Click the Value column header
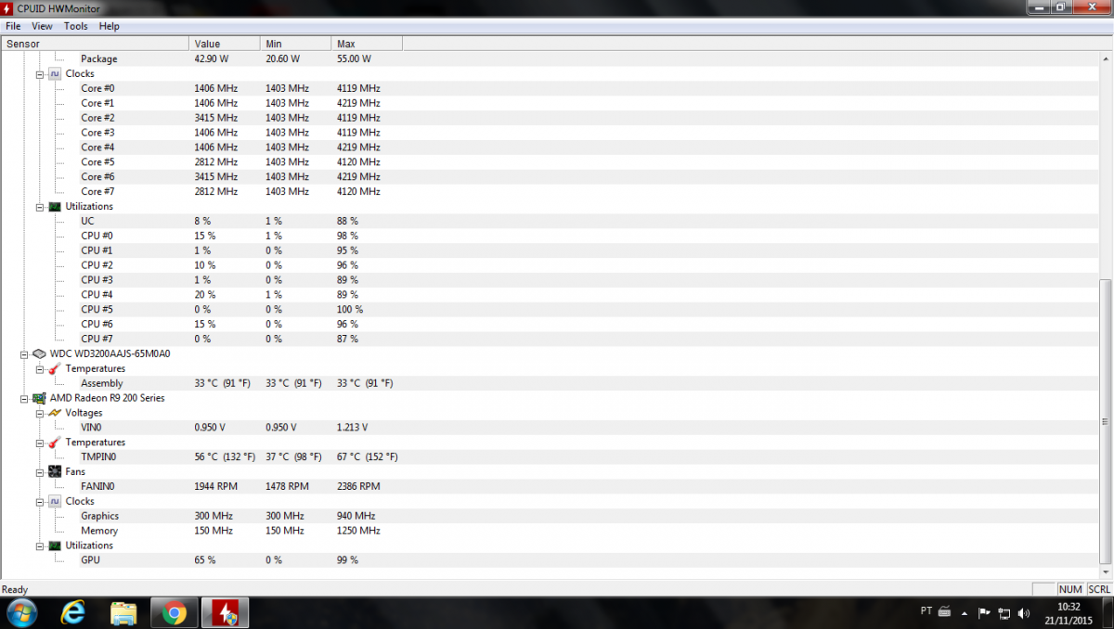This screenshot has height=629, width=1114. pos(225,44)
